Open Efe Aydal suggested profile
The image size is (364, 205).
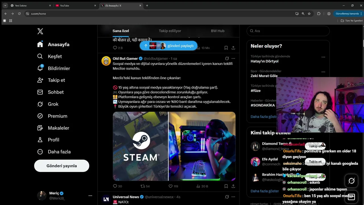[x=270, y=159]
